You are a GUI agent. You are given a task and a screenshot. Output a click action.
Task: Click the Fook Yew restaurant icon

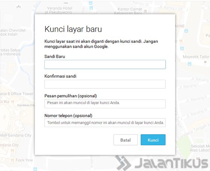pos(12,160)
